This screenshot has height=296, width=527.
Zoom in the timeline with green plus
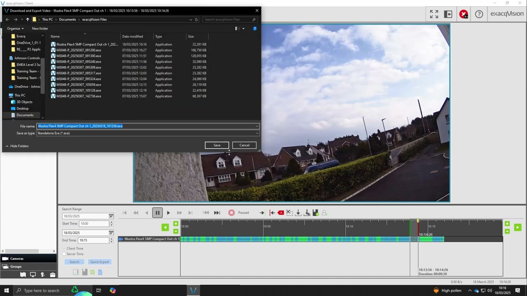[x=176, y=224]
